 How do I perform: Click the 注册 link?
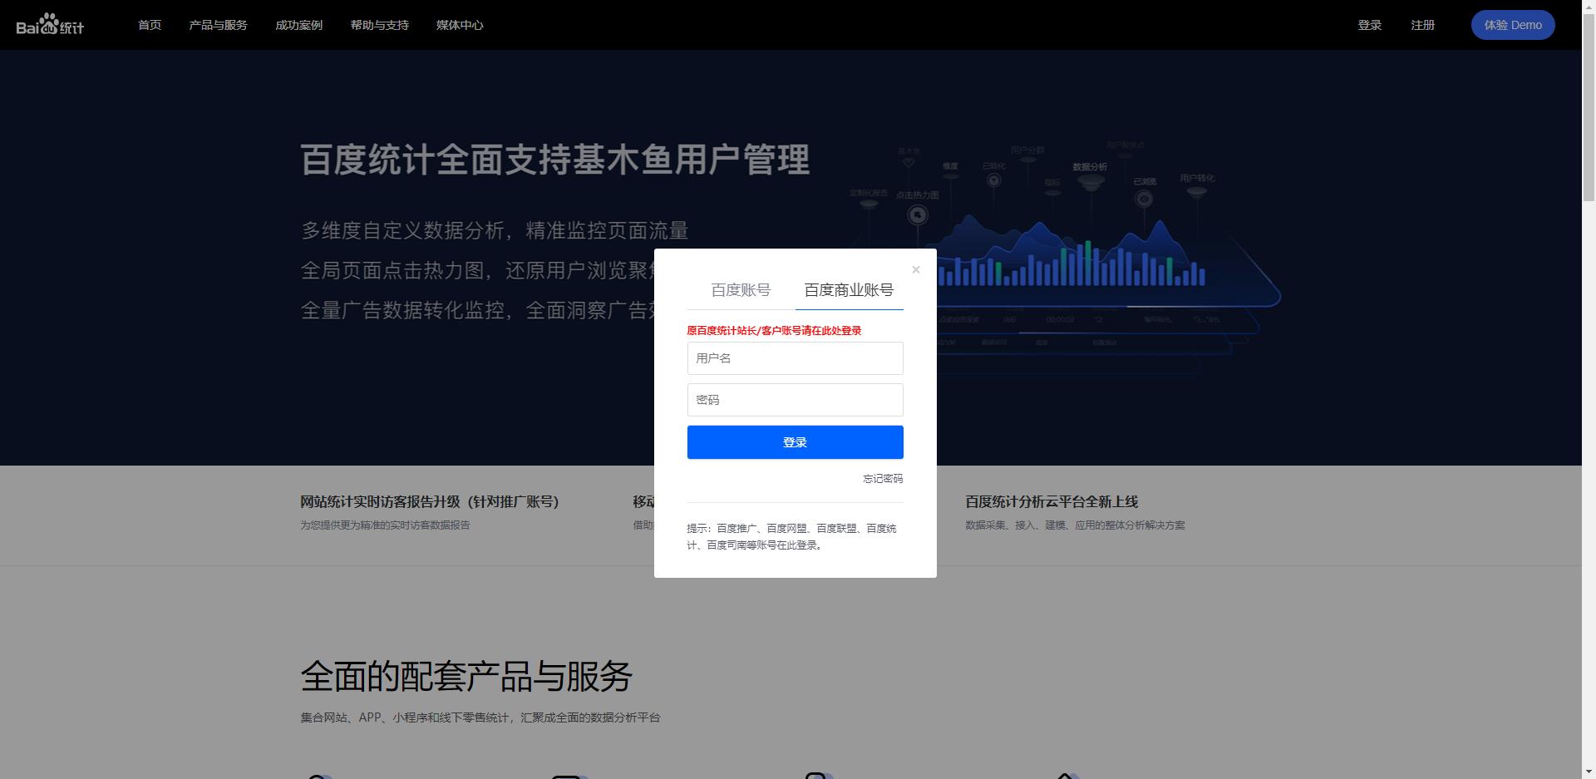(x=1421, y=24)
